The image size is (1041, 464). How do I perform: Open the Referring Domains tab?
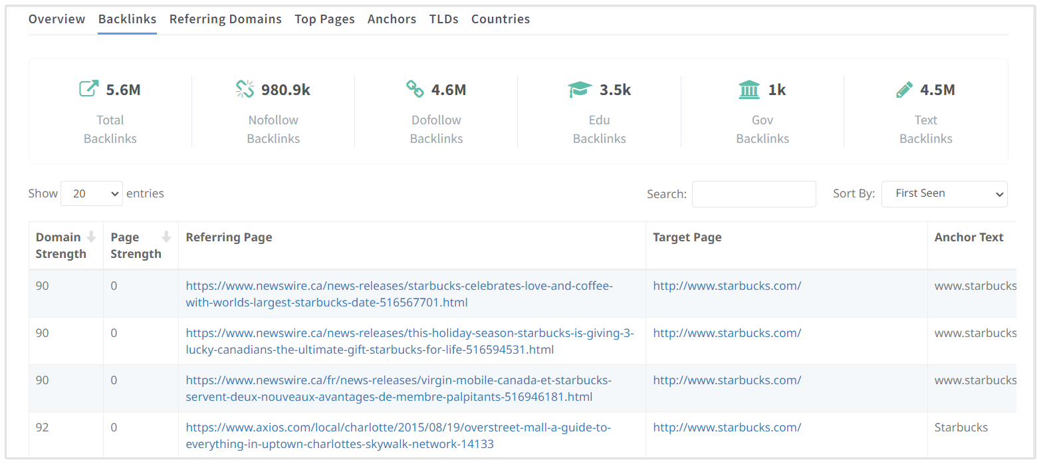pyautogui.click(x=225, y=19)
